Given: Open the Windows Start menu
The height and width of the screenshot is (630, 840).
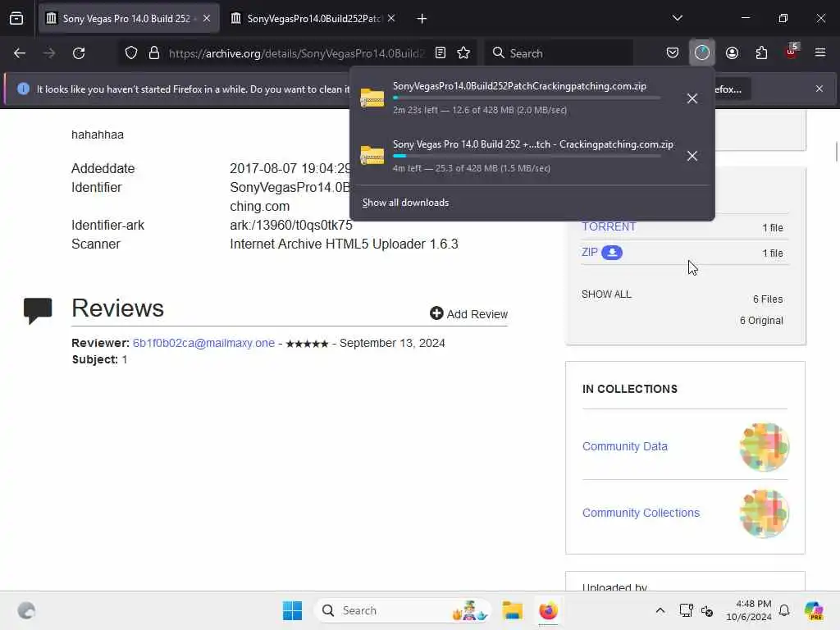Looking at the screenshot, I should point(293,610).
